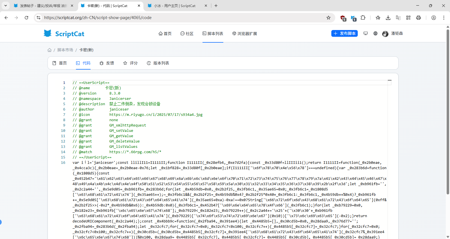Click the description text on line 5

(135, 104)
